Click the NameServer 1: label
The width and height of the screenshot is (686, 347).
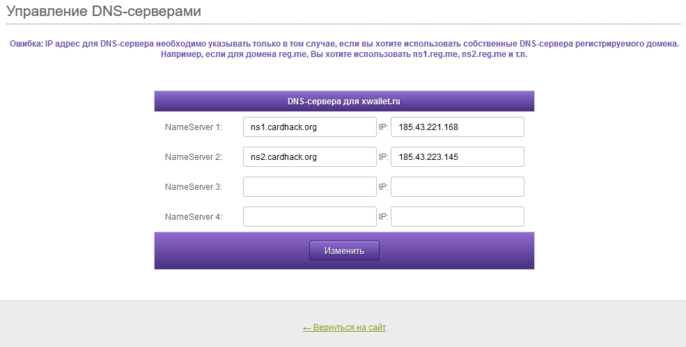pos(194,127)
